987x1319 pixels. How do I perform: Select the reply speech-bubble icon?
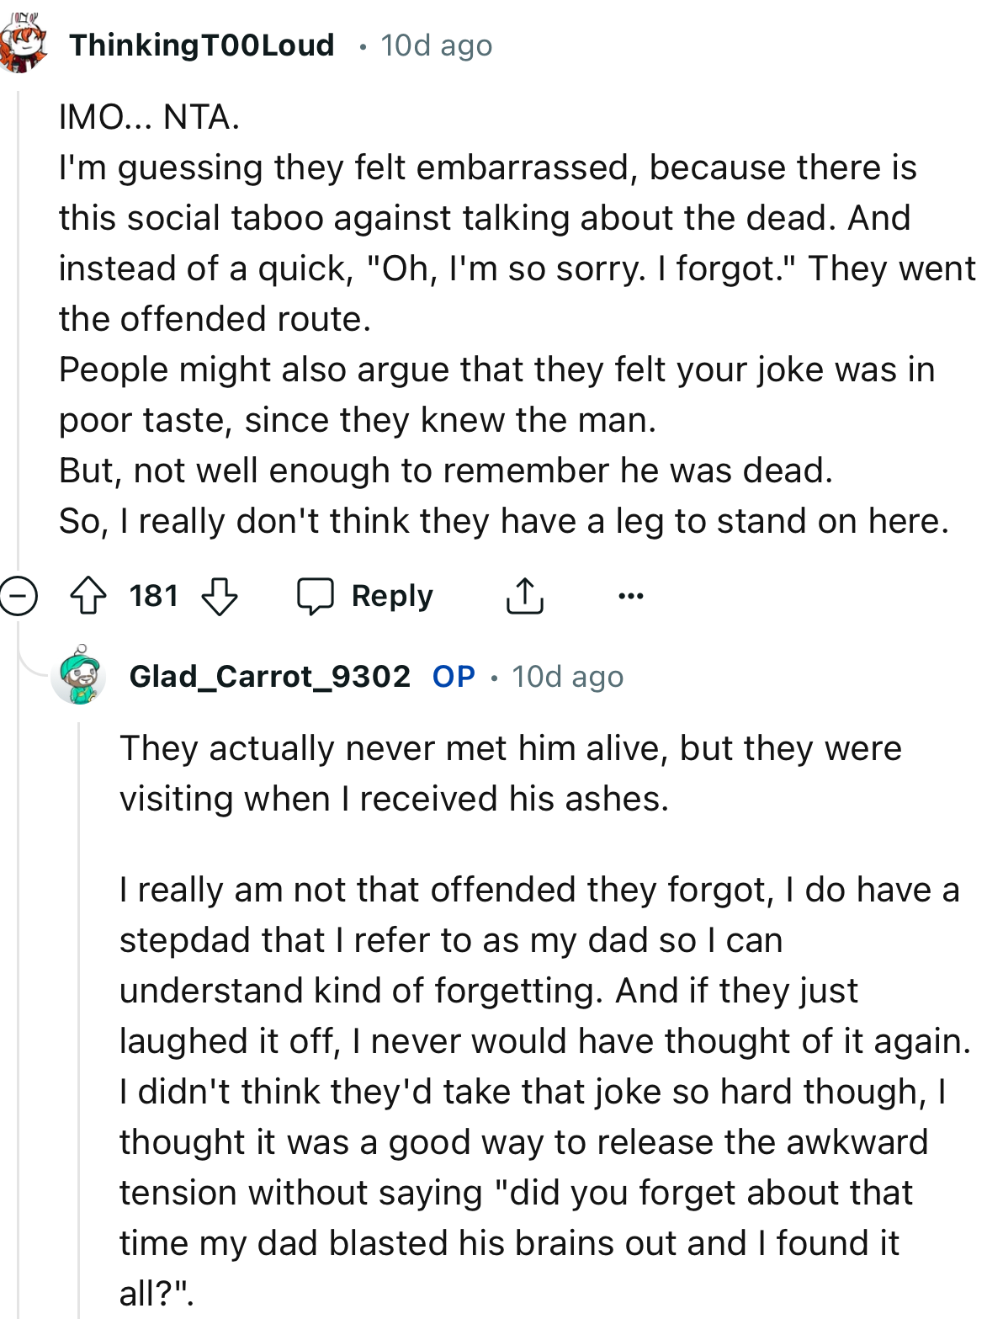[317, 595]
